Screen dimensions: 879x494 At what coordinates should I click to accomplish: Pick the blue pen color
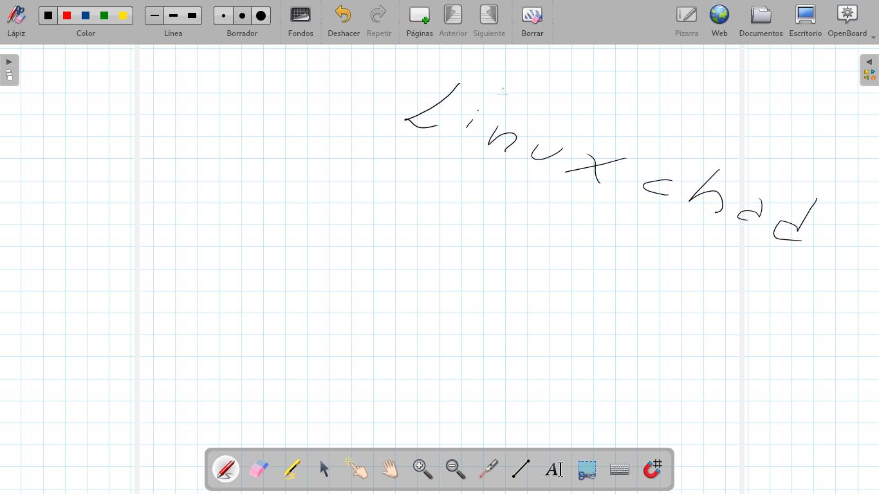(x=86, y=15)
